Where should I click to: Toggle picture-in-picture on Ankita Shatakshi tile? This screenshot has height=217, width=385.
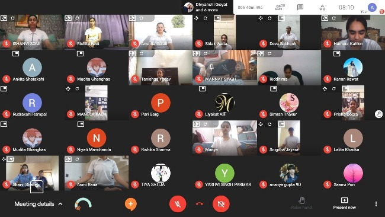pos(16,53)
